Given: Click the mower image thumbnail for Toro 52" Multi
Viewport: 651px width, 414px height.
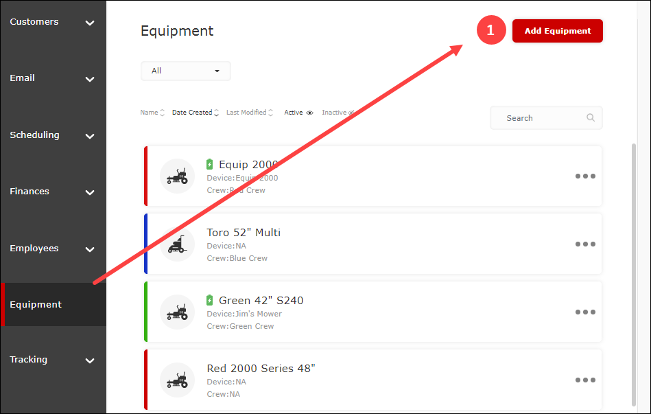Looking at the screenshot, I should [x=177, y=244].
